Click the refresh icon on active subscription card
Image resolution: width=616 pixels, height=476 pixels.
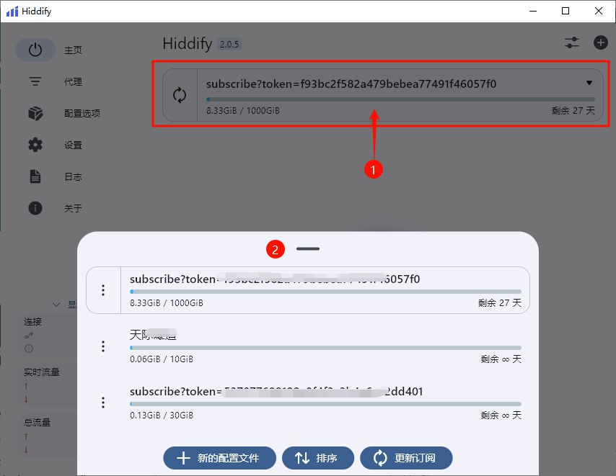point(180,95)
